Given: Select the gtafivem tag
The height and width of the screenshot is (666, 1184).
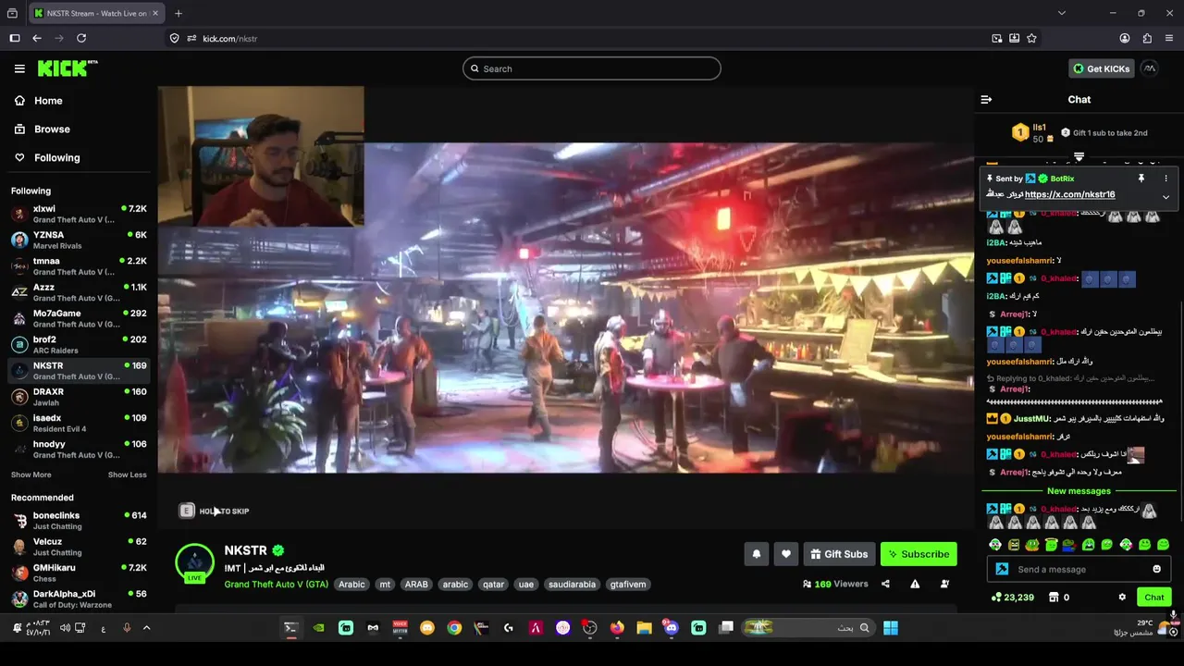Looking at the screenshot, I should click(x=628, y=585).
